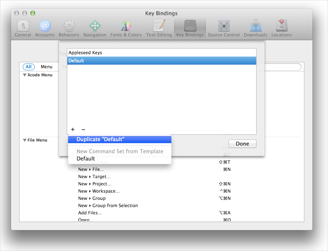Open the Source Control pane
The image size is (328, 251).
coord(224,29)
